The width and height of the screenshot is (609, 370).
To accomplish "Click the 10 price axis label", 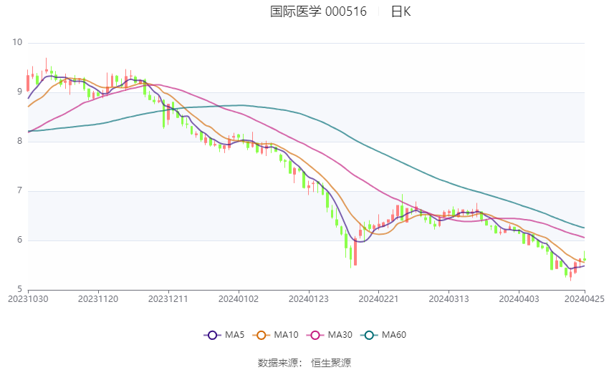I will (x=17, y=42).
